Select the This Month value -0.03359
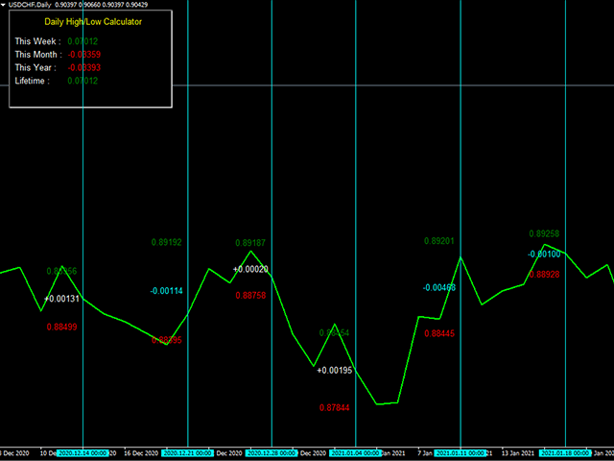614x461 pixels. [x=84, y=55]
